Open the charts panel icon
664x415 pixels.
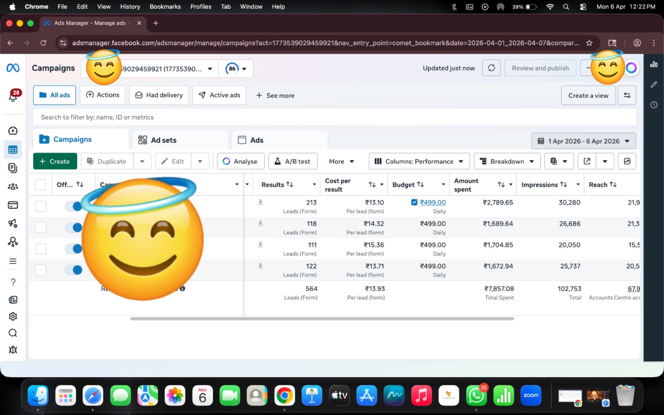coord(654,64)
